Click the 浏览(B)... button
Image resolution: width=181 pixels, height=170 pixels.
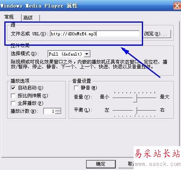157,34
